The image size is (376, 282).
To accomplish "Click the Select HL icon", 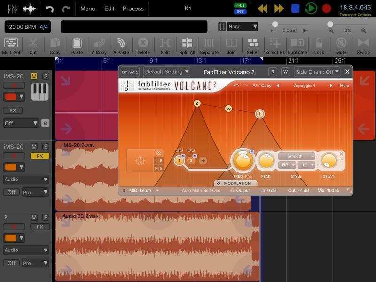I will point(275,46).
